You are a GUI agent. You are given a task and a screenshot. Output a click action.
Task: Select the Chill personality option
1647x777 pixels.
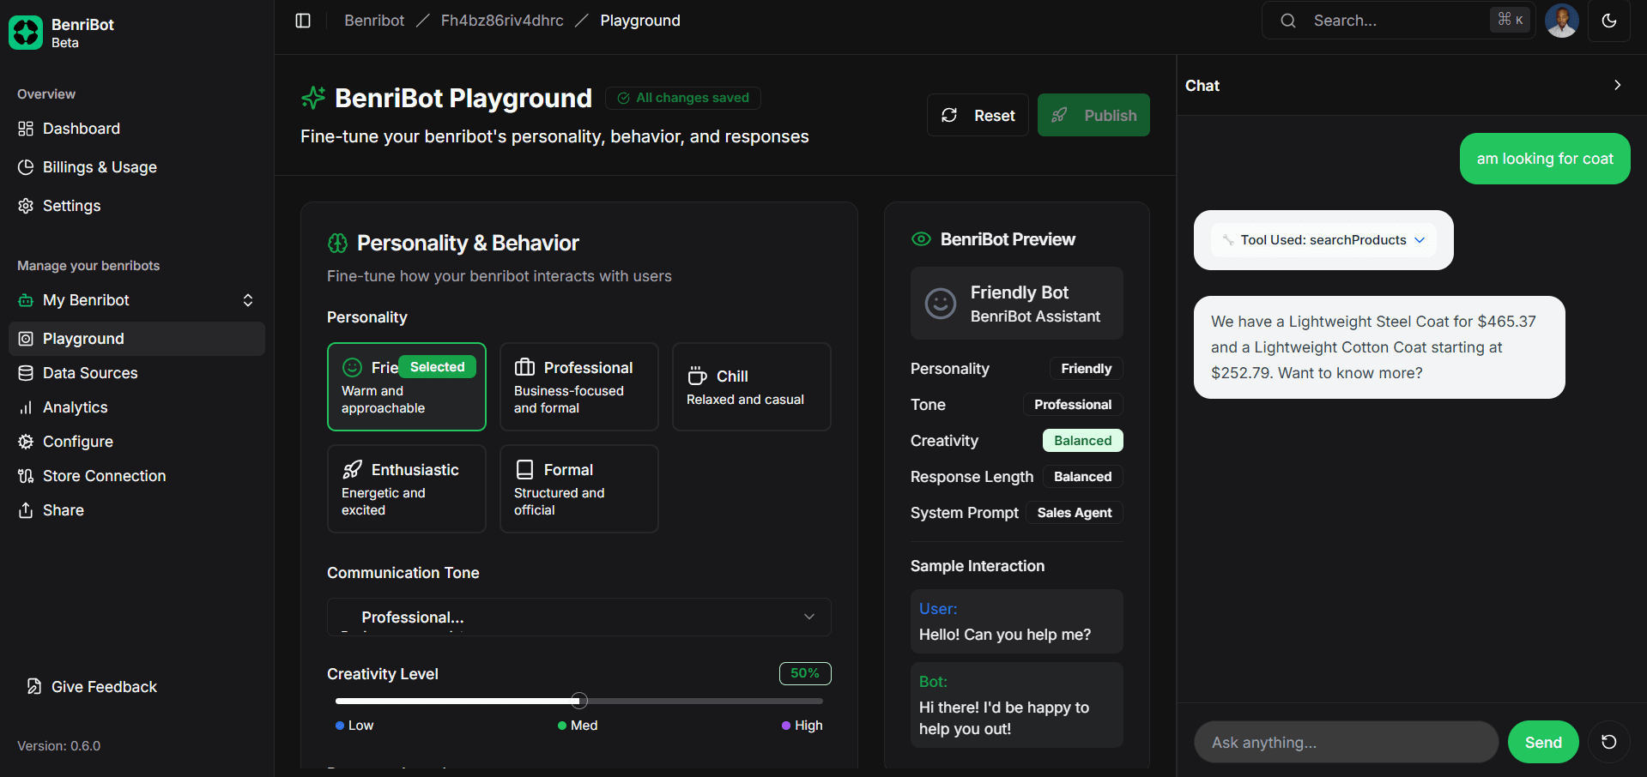pyautogui.click(x=751, y=387)
